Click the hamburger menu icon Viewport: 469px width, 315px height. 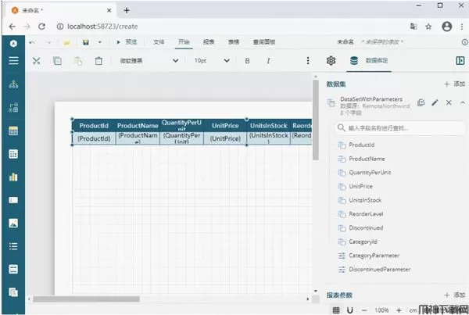13,61
